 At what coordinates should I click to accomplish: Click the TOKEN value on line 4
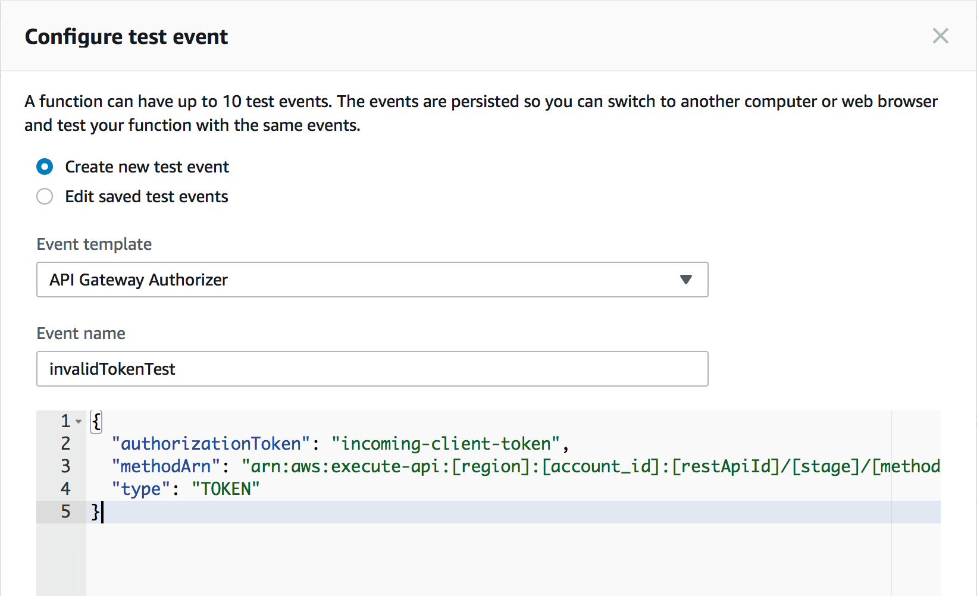point(226,489)
